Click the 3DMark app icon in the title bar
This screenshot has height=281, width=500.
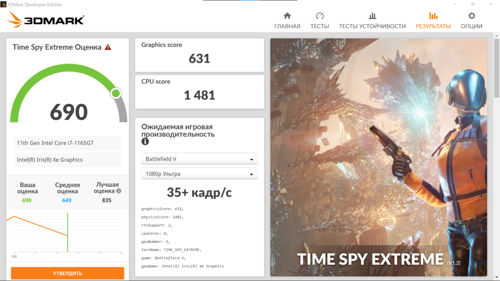[x=3, y=4]
